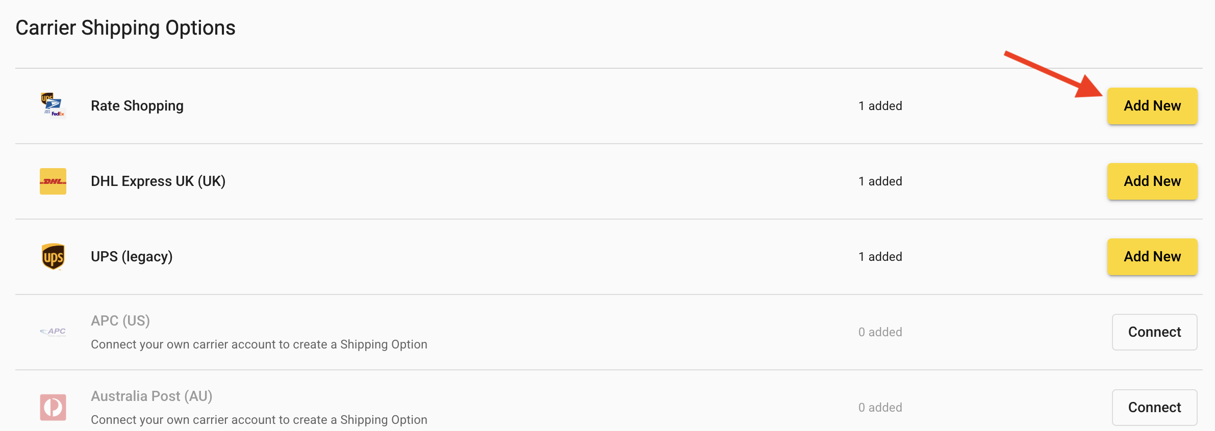
Task: Click the Australia Post logo icon
Action: (x=53, y=408)
